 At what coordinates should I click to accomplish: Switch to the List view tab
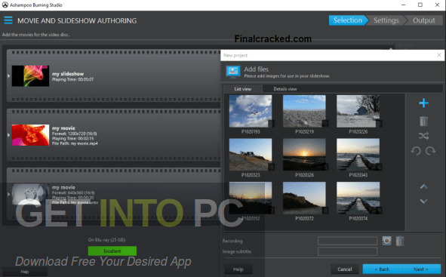pos(243,89)
